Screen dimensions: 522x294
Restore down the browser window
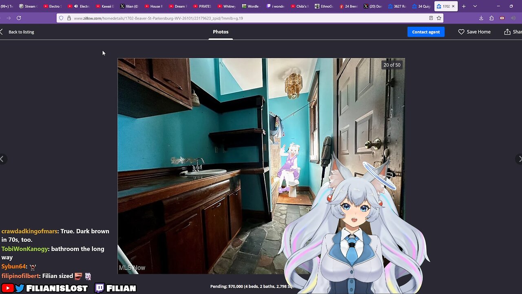pos(511,6)
